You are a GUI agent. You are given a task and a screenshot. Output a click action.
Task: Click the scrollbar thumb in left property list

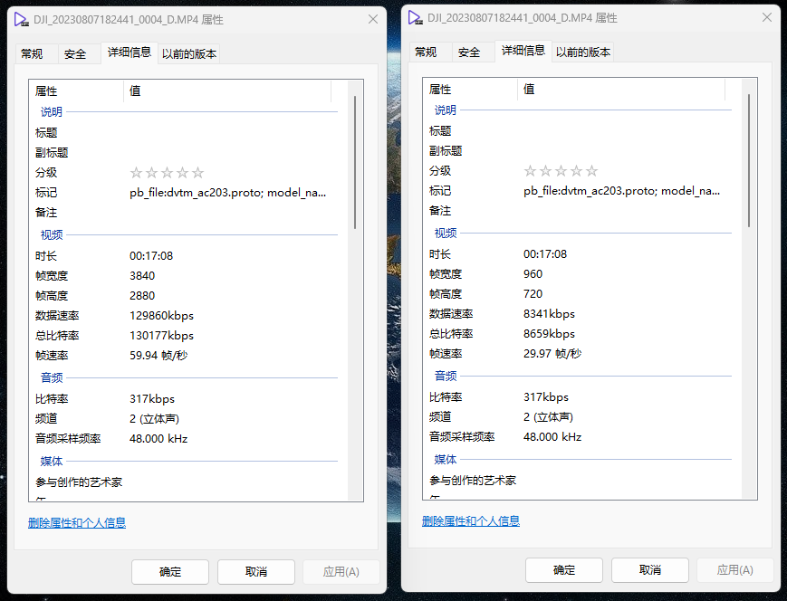coord(355,163)
